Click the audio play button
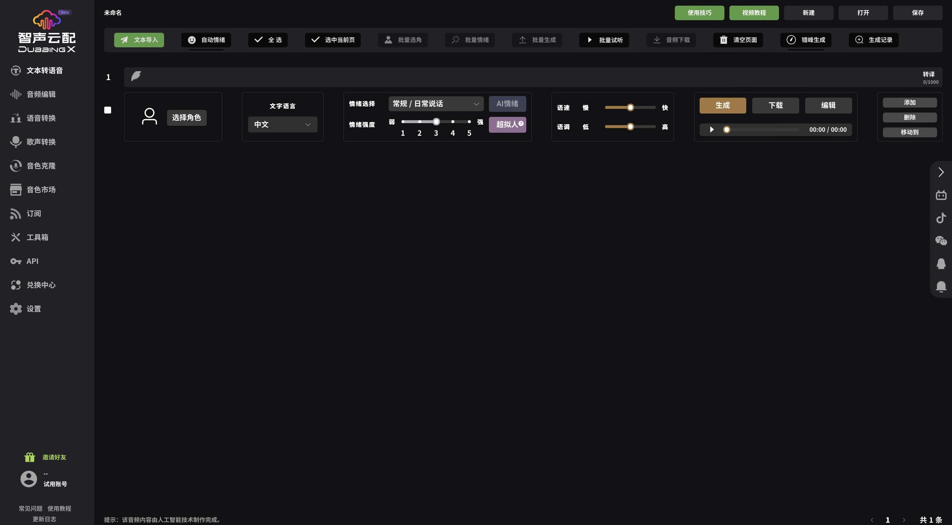Image resolution: width=952 pixels, height=525 pixels. point(712,129)
